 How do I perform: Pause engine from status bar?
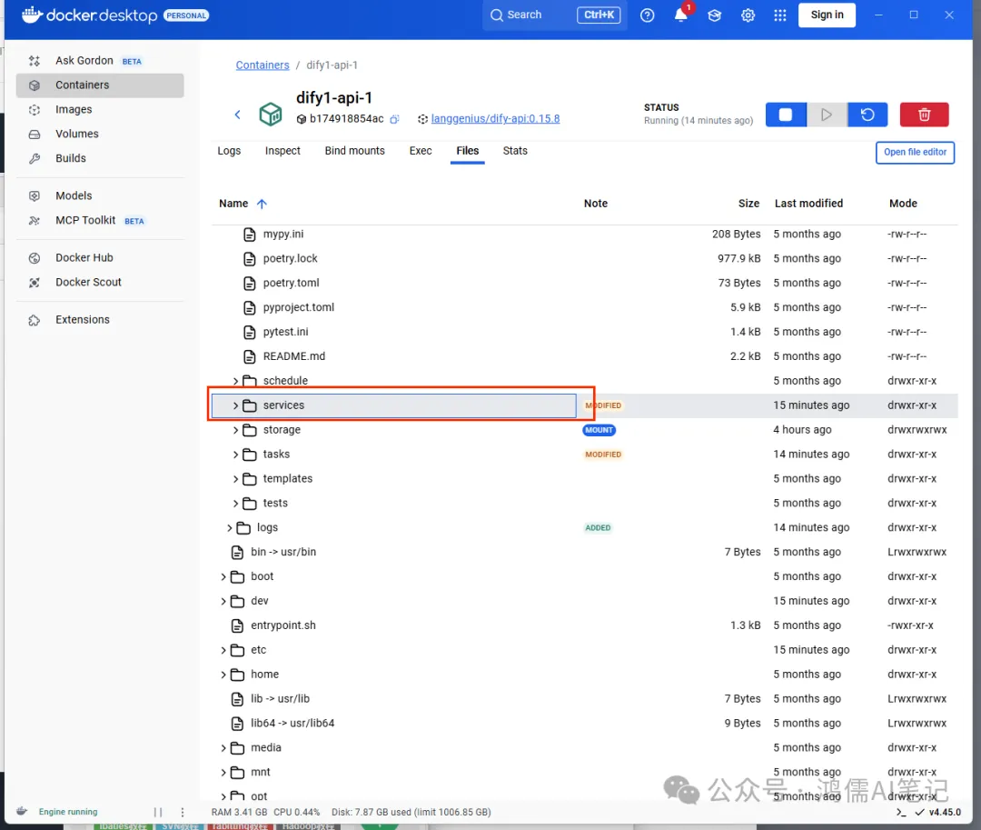coord(158,812)
